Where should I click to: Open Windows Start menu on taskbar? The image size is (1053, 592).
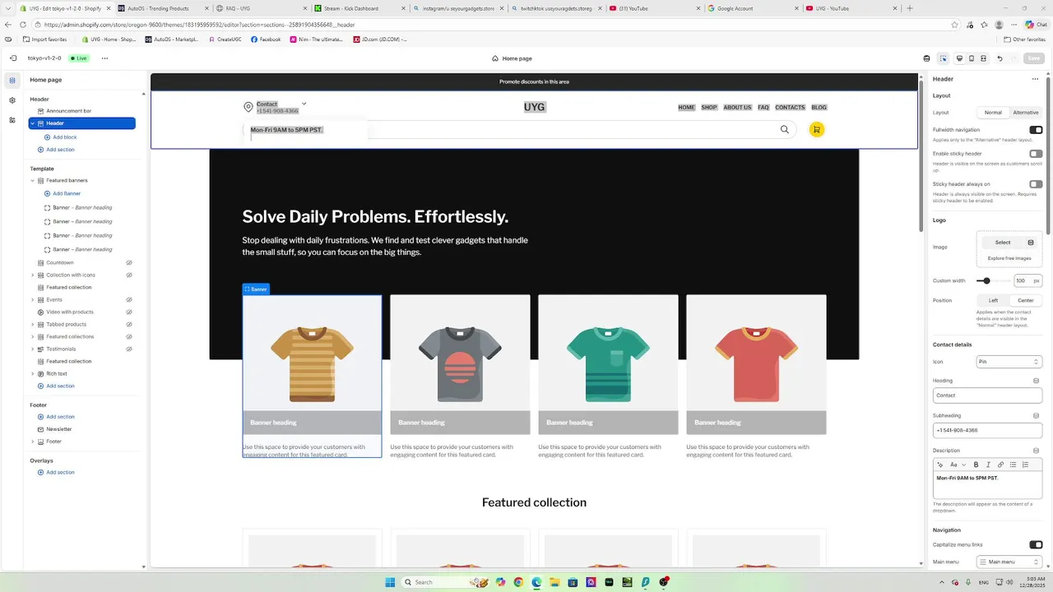coord(390,582)
